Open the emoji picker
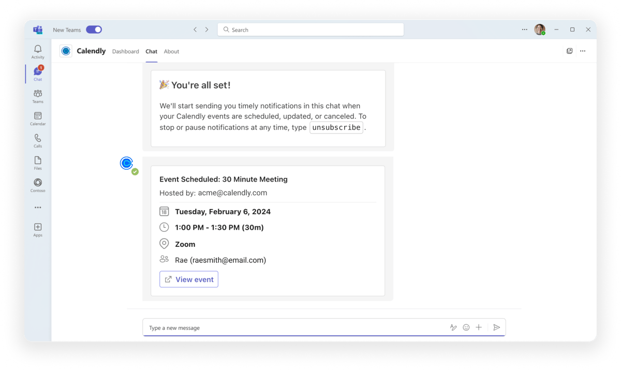This screenshot has height=370, width=621. click(x=466, y=327)
